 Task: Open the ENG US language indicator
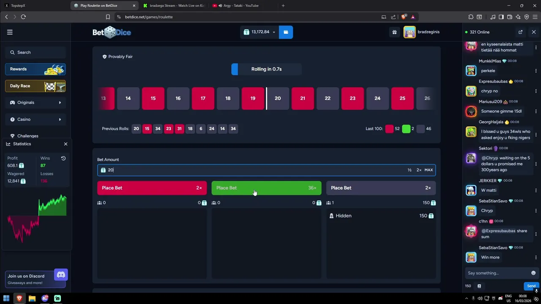508,298
